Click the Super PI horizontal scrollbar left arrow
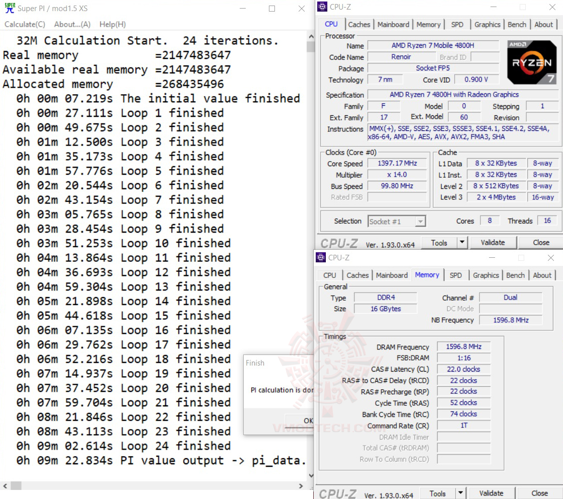563x499 pixels. [5, 486]
